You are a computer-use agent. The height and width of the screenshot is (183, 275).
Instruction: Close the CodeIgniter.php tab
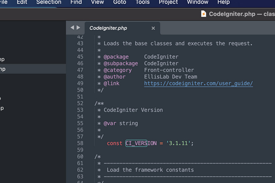[153, 28]
